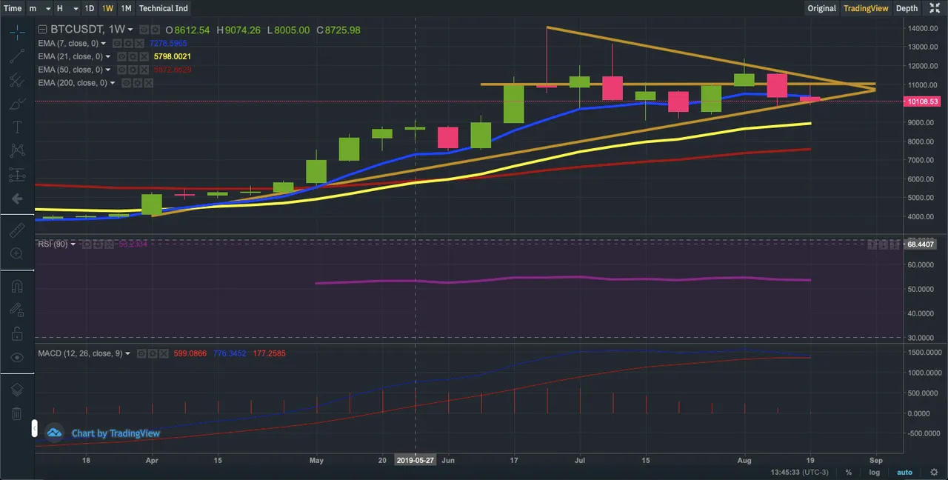The image size is (948, 480).
Task: Open the patterns drawing tool
Action: pyautogui.click(x=16, y=151)
